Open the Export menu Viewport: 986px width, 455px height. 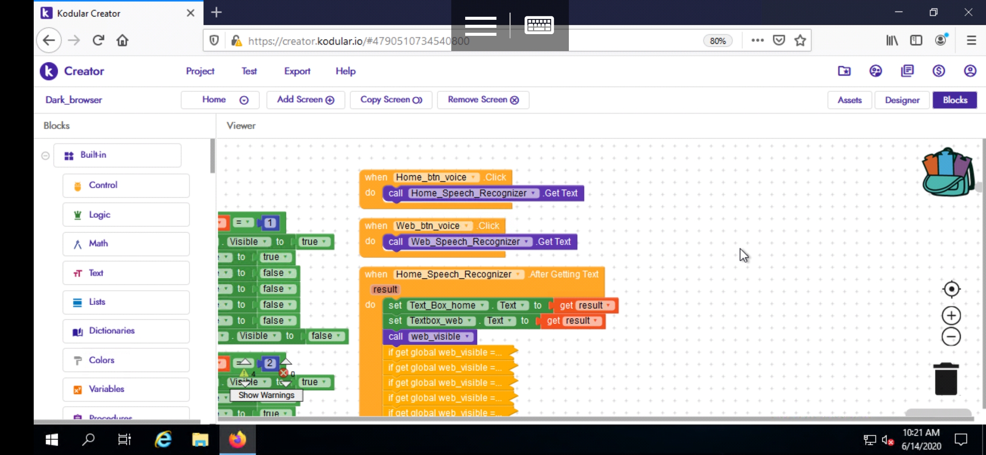coord(297,71)
